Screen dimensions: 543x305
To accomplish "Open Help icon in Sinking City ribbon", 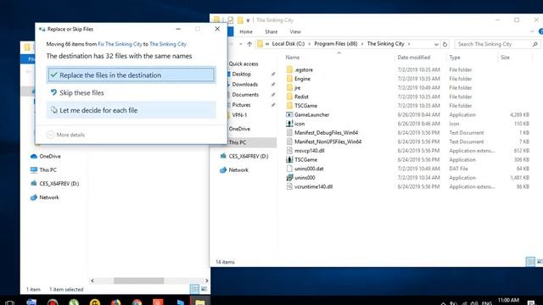I will tap(540, 31).
